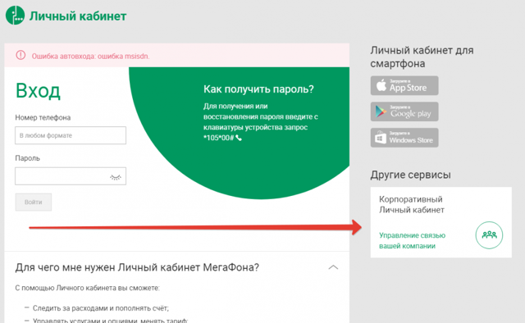The width and height of the screenshot is (525, 323).
Task: Click the corporate people group icon
Action: (x=489, y=235)
